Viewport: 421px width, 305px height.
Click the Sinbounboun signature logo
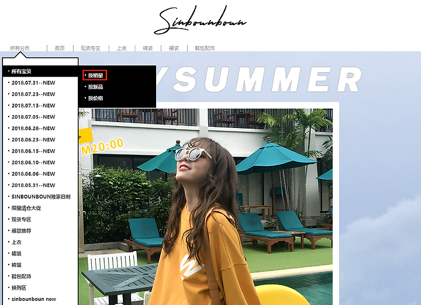click(200, 20)
